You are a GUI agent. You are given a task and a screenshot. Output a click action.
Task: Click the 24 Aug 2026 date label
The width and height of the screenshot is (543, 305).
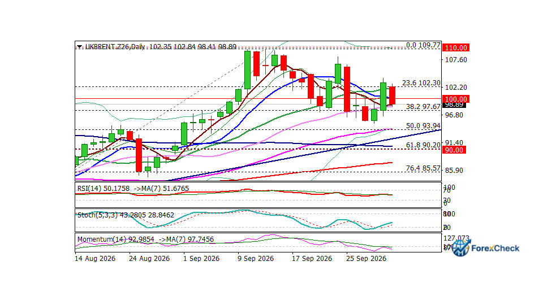(x=149, y=259)
